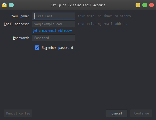The width and height of the screenshot is (156, 120).
Task: Uncheck the Remember password checkbox
Action: coord(37,48)
